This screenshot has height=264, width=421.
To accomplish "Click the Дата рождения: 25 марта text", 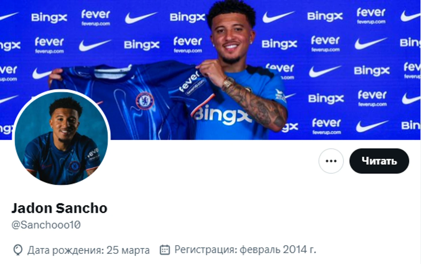I will 89,250.
